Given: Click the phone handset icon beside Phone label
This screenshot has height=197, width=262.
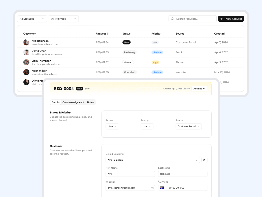Looking at the screenshot, I should (x=159, y=182).
